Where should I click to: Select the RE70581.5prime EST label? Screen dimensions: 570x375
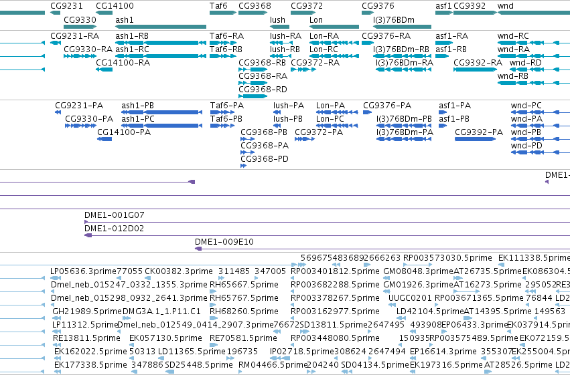(244, 339)
